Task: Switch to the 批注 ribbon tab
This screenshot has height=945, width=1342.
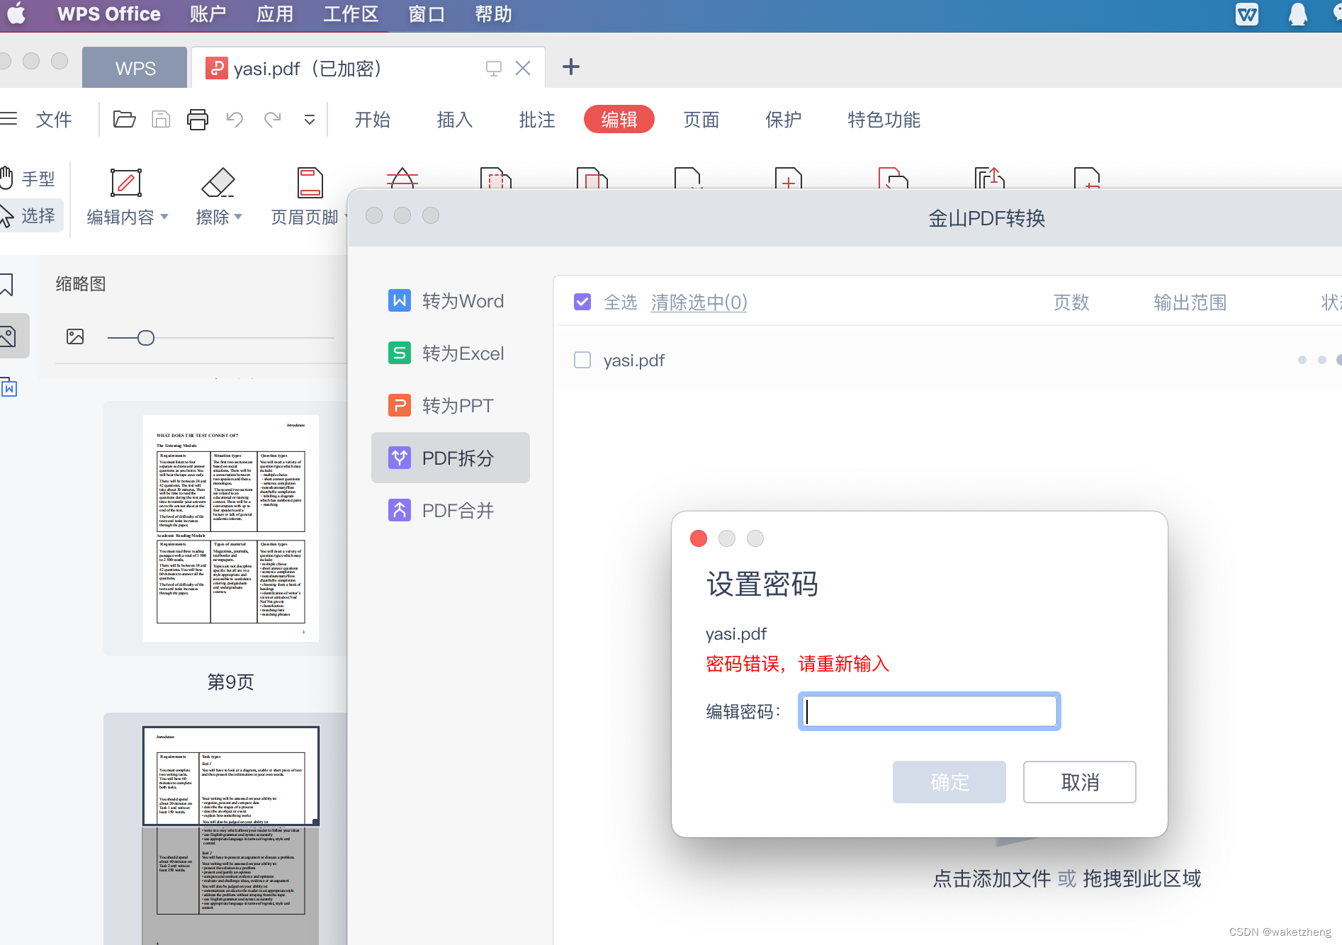Action: (x=537, y=120)
